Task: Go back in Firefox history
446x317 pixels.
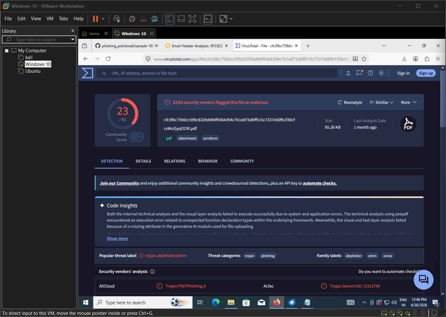Action: [x=86, y=59]
